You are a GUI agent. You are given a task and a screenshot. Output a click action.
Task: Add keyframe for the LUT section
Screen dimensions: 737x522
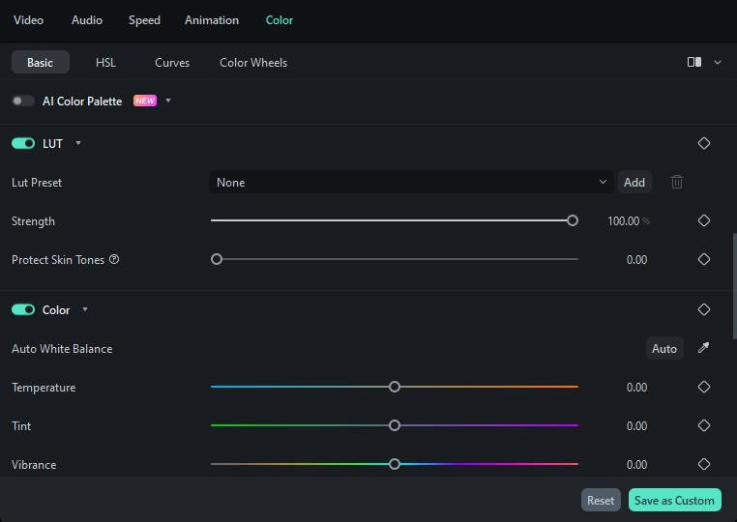point(703,143)
